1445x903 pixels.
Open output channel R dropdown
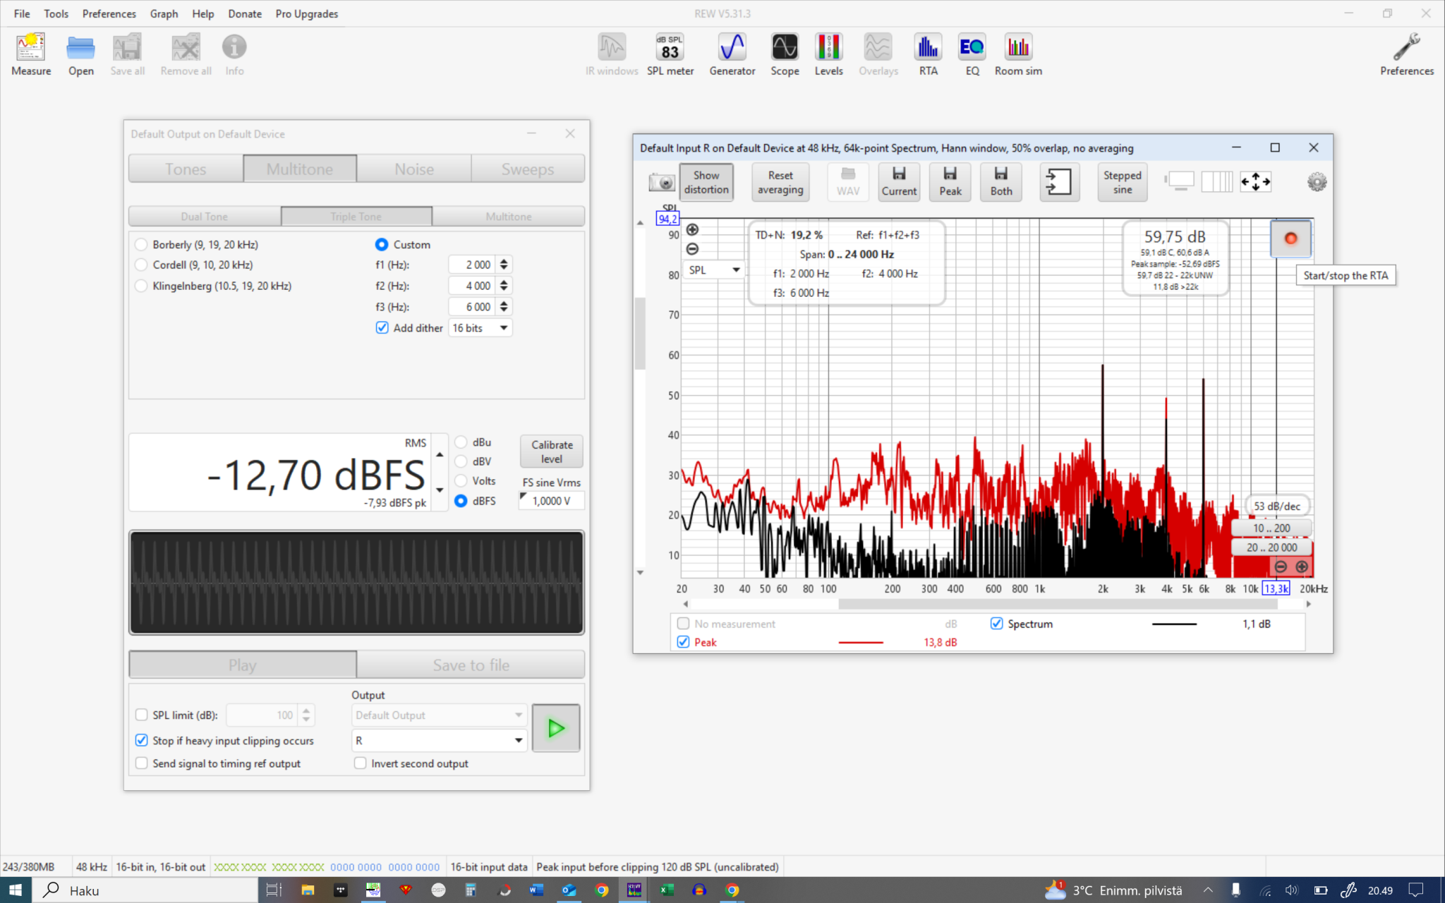pos(439,741)
